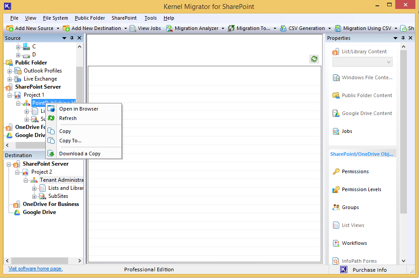Click the Windows File Content icon

pos(336,78)
